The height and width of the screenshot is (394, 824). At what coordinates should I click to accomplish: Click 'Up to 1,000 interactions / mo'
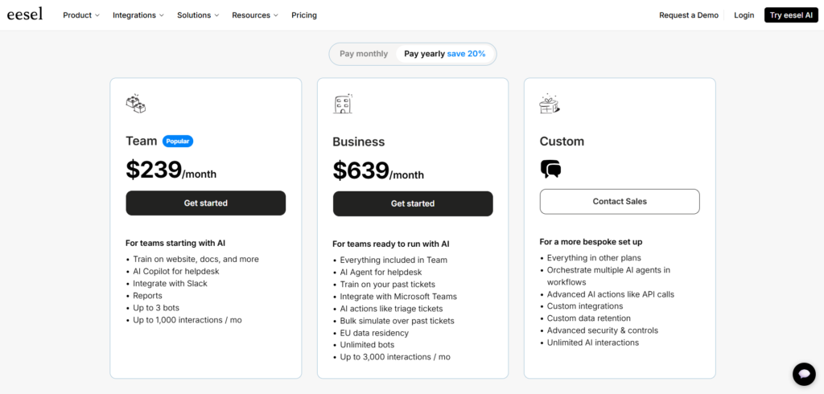[187, 319]
